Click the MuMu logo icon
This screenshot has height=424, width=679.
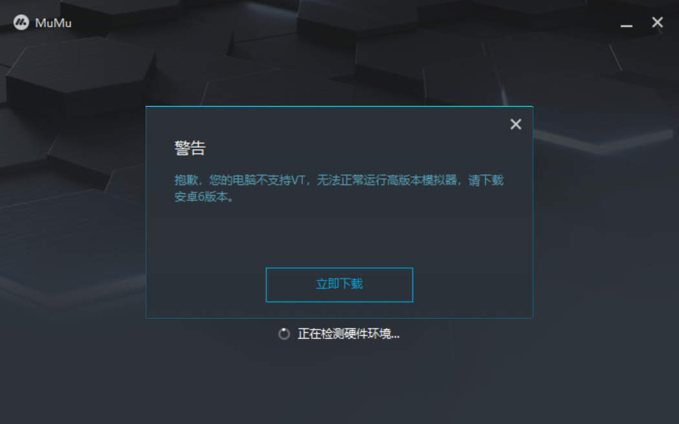(x=21, y=23)
